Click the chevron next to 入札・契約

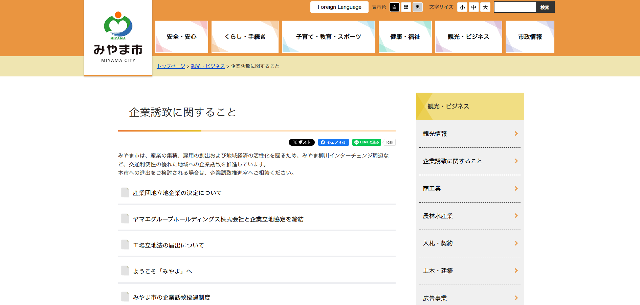click(x=516, y=243)
